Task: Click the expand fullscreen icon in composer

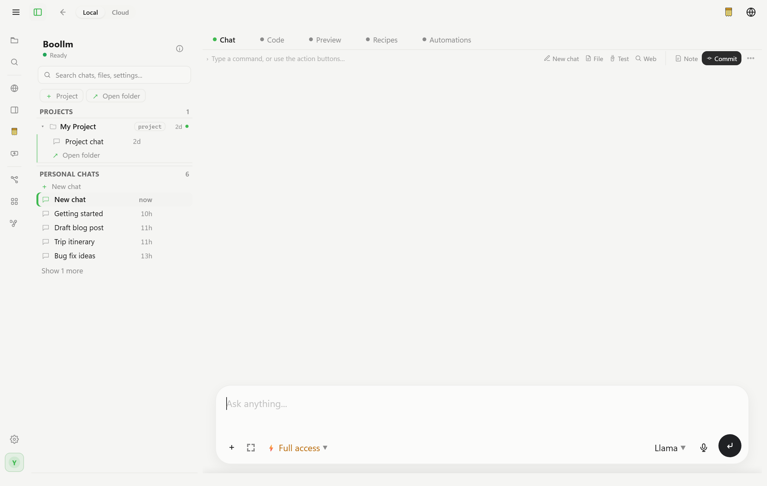Action: 251,448
